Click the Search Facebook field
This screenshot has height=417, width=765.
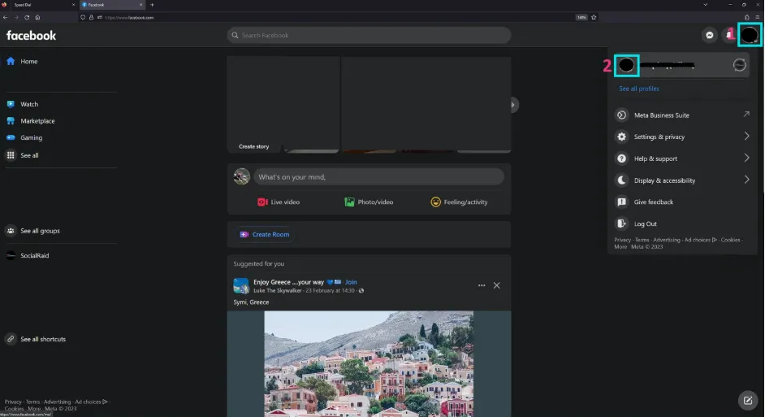pyautogui.click(x=369, y=35)
